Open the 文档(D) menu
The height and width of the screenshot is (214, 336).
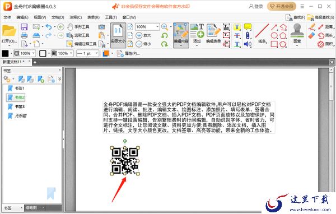click(x=58, y=17)
